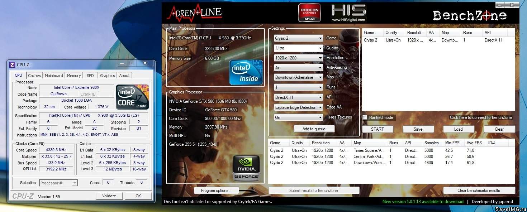Click the Game column header in queue list
The width and height of the screenshot is (527, 212).
[x=373, y=33]
